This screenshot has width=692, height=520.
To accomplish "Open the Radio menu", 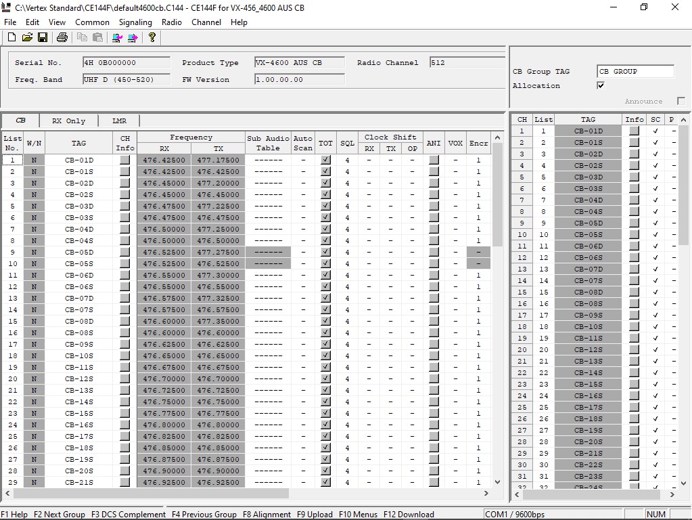I will pos(171,22).
